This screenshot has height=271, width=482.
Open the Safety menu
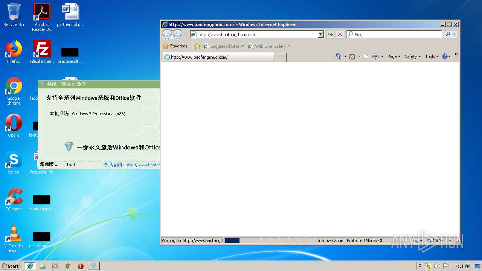[x=413, y=56]
